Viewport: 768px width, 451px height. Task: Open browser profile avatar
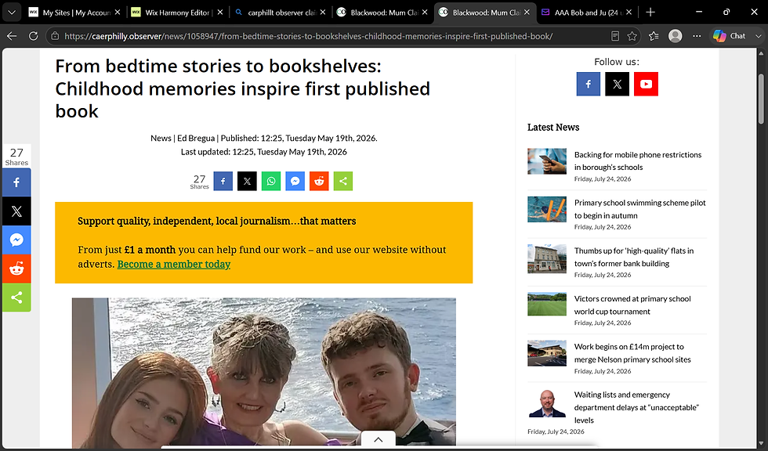(676, 36)
